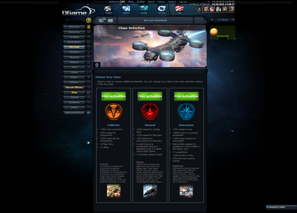The image size is (297, 213).
Task: Open Merchant in sidebar menu
Action: click(x=74, y=47)
